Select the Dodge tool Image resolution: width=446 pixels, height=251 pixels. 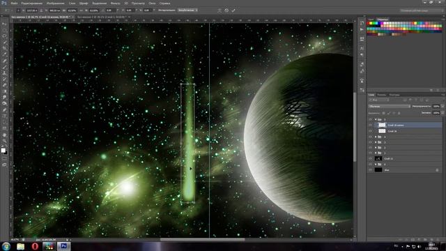click(x=4, y=104)
